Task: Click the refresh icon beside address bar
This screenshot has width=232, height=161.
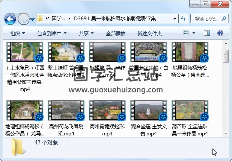Action: (x=184, y=18)
